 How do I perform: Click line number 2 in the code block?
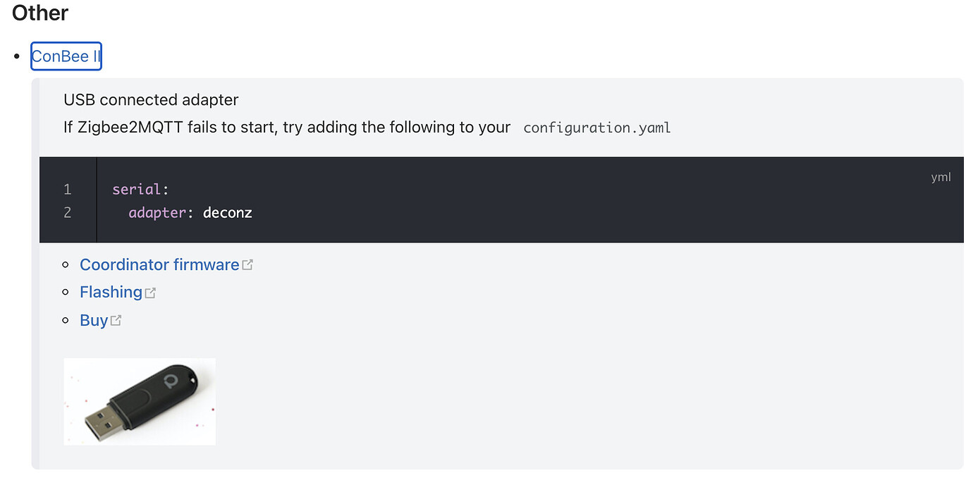click(x=67, y=211)
